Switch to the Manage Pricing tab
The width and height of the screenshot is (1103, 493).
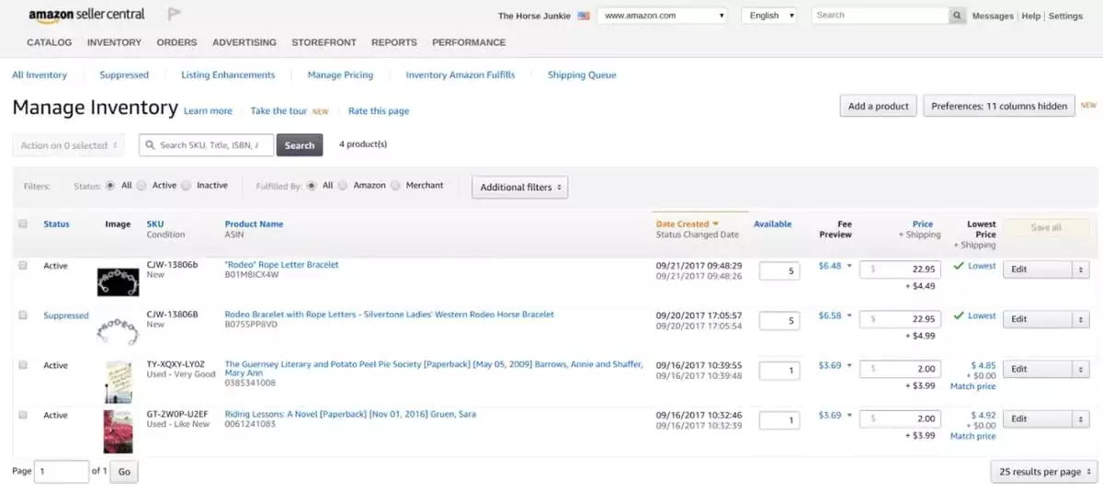(x=340, y=75)
